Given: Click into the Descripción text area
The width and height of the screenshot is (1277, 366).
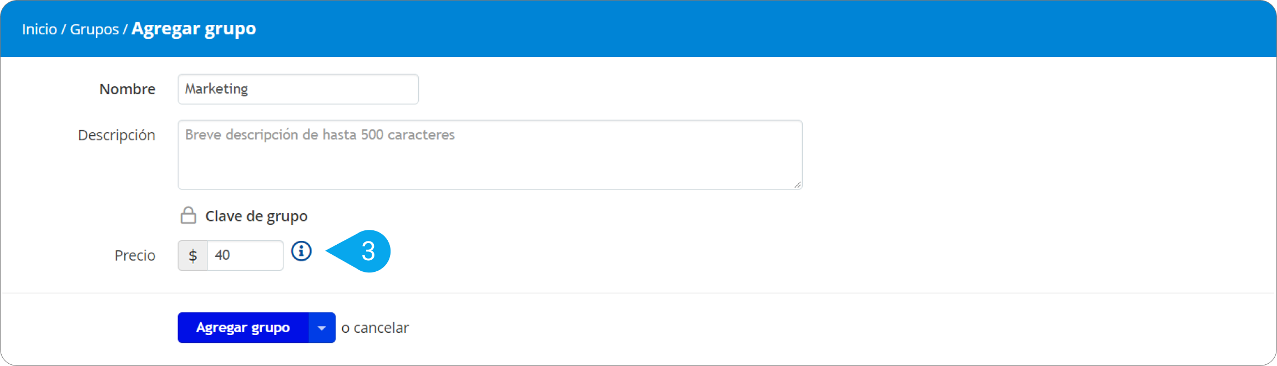Looking at the screenshot, I should click(490, 155).
